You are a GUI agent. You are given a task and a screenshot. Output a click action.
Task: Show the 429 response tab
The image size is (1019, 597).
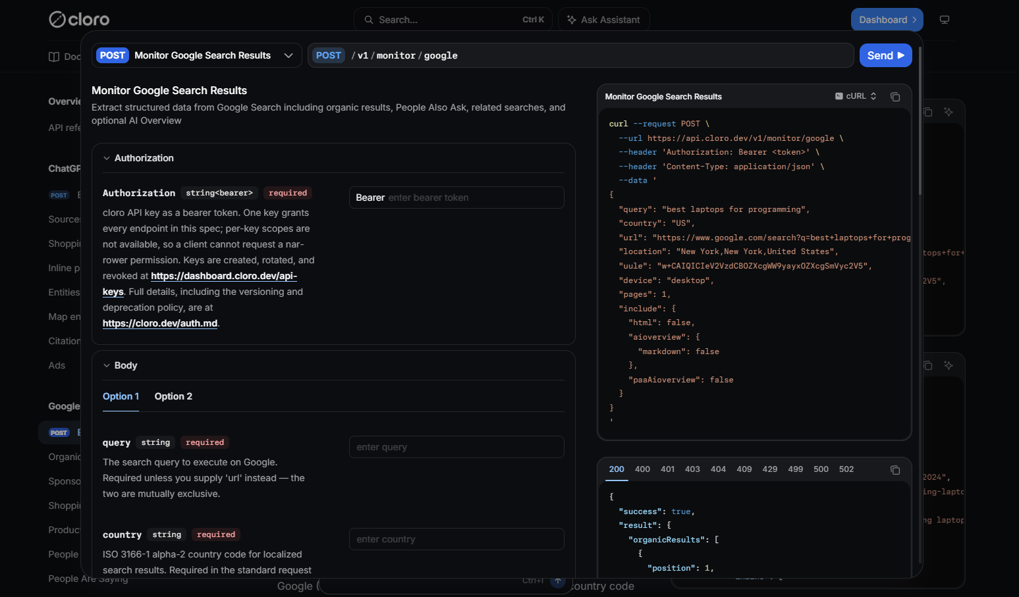pos(770,469)
